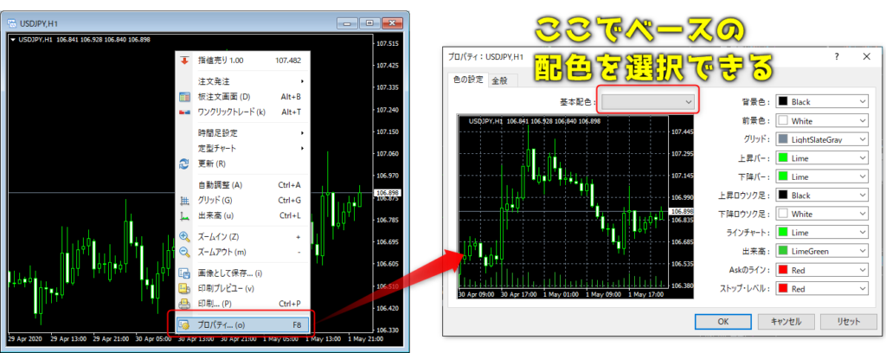
Task: Open the 下降ロウソク足 White dropdown
Action: pyautogui.click(x=822, y=214)
